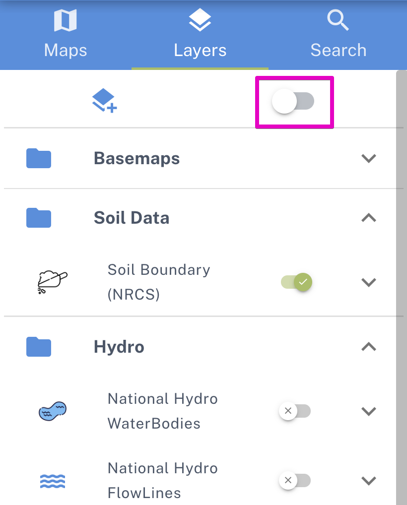Click the Basemaps folder icon
The width and height of the screenshot is (407, 505).
click(38, 158)
